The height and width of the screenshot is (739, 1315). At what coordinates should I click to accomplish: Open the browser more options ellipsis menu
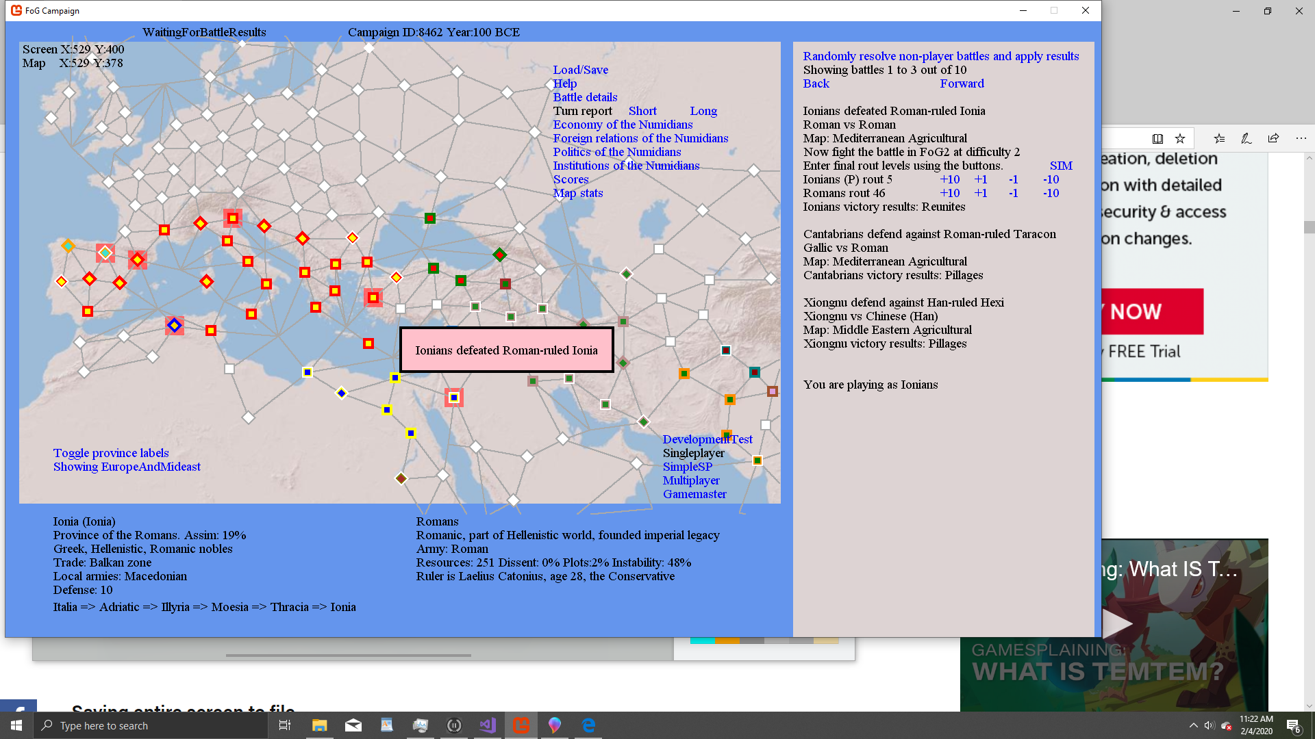coord(1301,138)
